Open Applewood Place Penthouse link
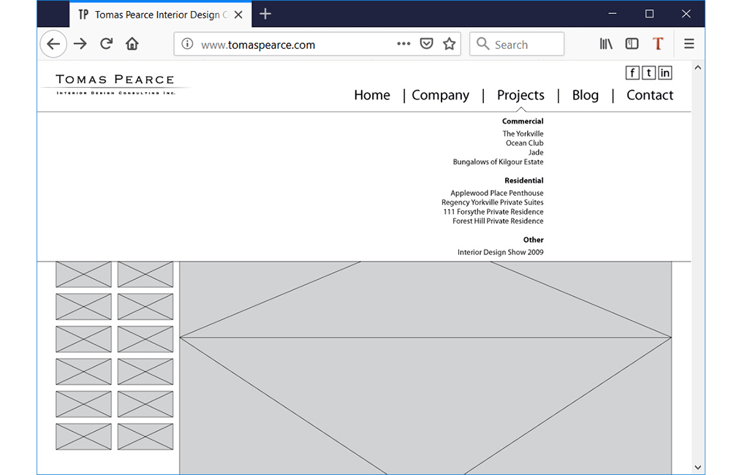Screen dimensions: 742x475 [x=497, y=193]
